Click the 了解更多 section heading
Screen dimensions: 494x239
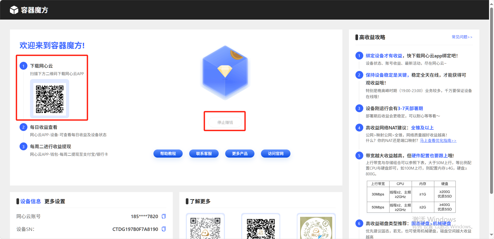(200, 201)
